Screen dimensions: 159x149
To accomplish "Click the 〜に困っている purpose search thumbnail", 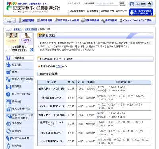I will point(26,39).
